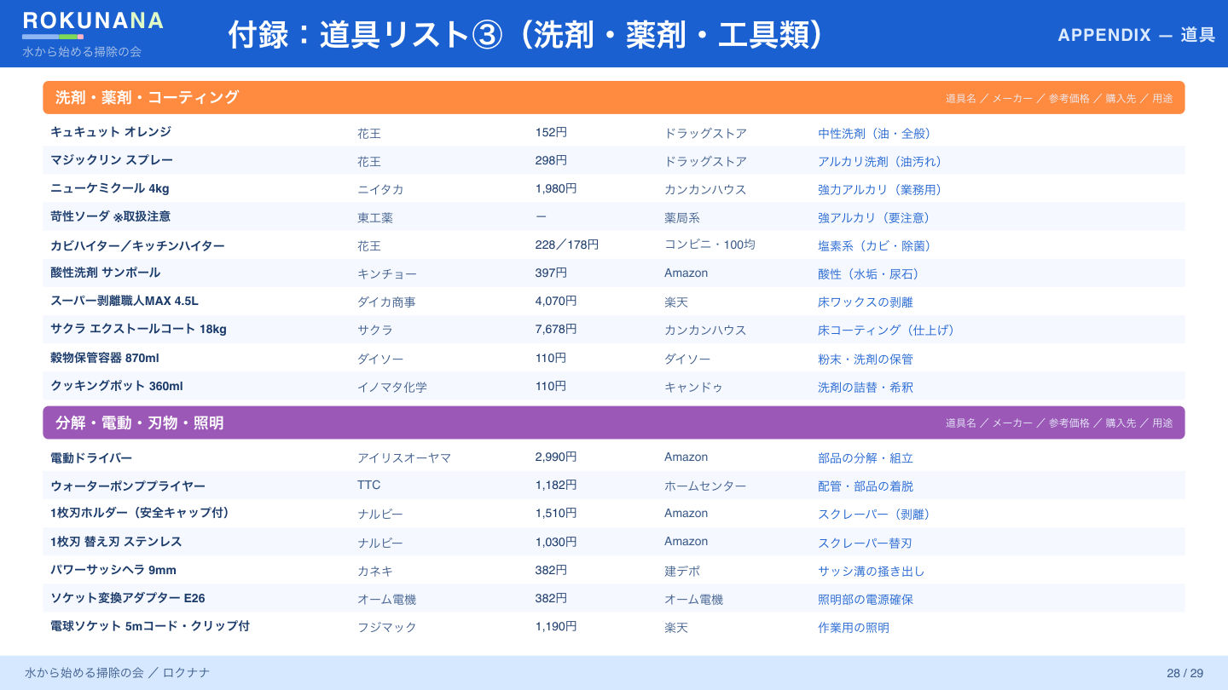Click the アルカリ洗剤（油汚れ）usage text
Viewport: 1228px width, 690px height.
tap(880, 162)
